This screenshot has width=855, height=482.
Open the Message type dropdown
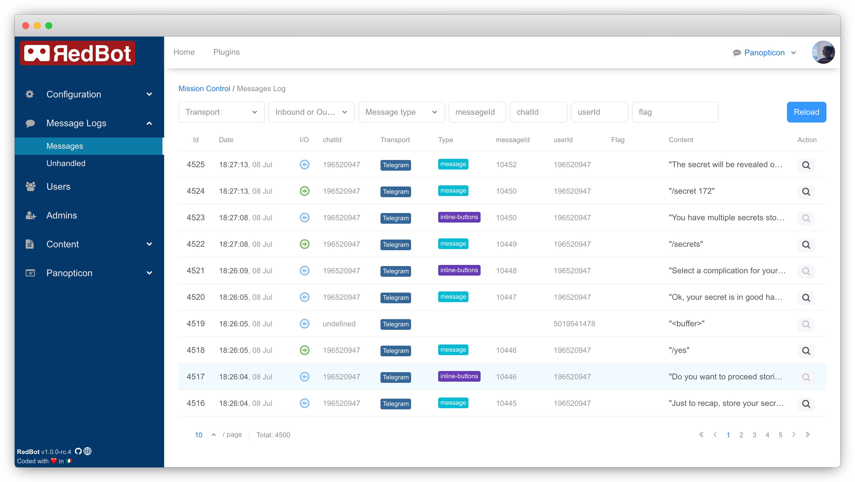[401, 112]
